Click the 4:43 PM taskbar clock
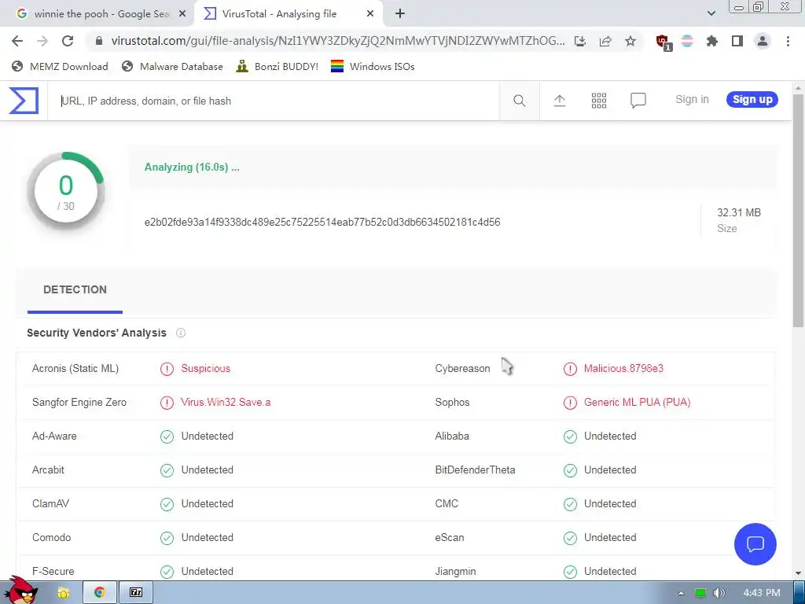Viewport: 805px width, 604px height. [x=761, y=593]
